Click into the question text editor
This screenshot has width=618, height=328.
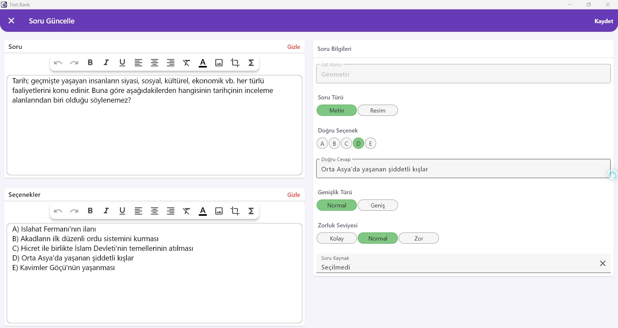click(x=154, y=125)
